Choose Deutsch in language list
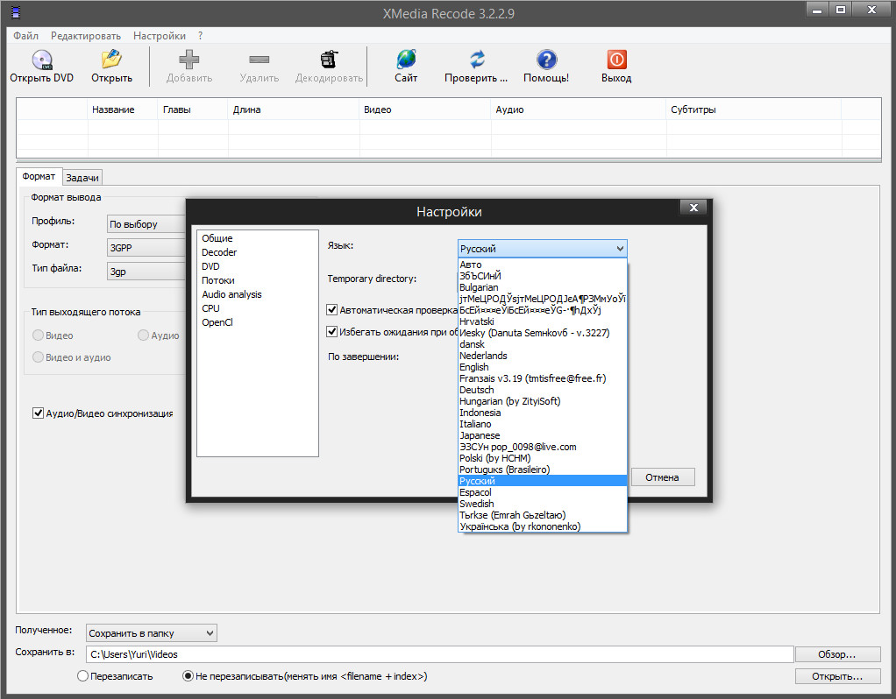This screenshot has height=699, width=896. pos(543,390)
